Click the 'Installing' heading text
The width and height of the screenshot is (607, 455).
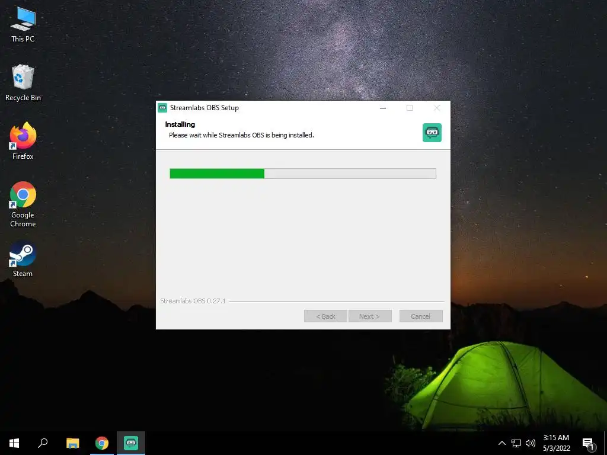(180, 124)
